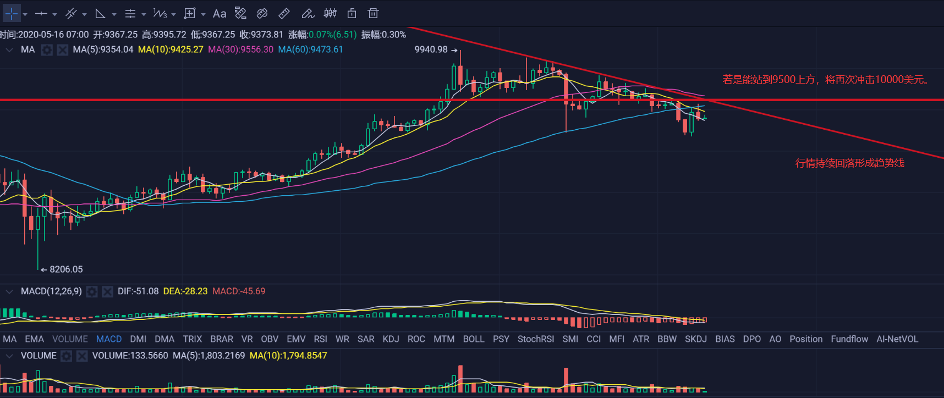Image resolution: width=944 pixels, height=398 pixels.
Task: Open dropdown arrow beside horizontal levels tool
Action: (144, 14)
